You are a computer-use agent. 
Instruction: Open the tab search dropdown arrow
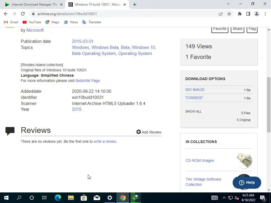(228, 4)
